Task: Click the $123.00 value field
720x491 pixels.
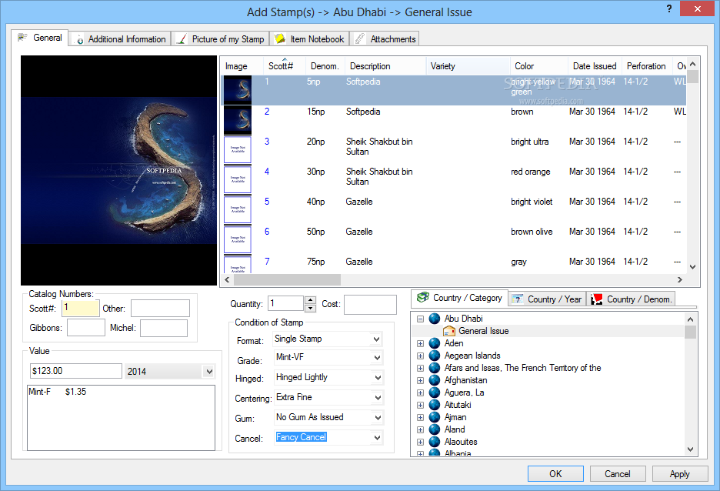Action: [x=75, y=371]
